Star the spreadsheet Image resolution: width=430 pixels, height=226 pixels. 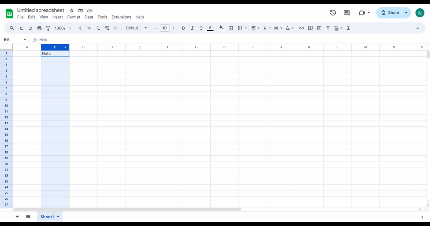point(72,10)
